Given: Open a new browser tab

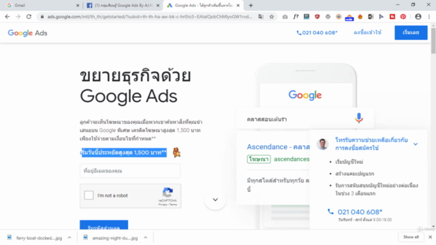Looking at the screenshot, I should (x=251, y=5).
